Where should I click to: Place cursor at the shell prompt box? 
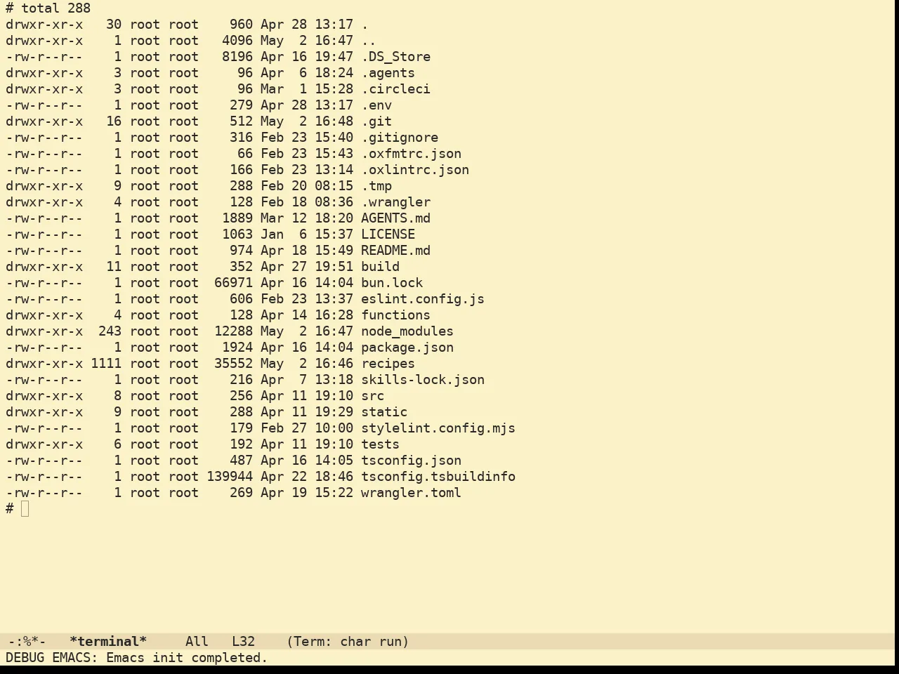(x=25, y=509)
